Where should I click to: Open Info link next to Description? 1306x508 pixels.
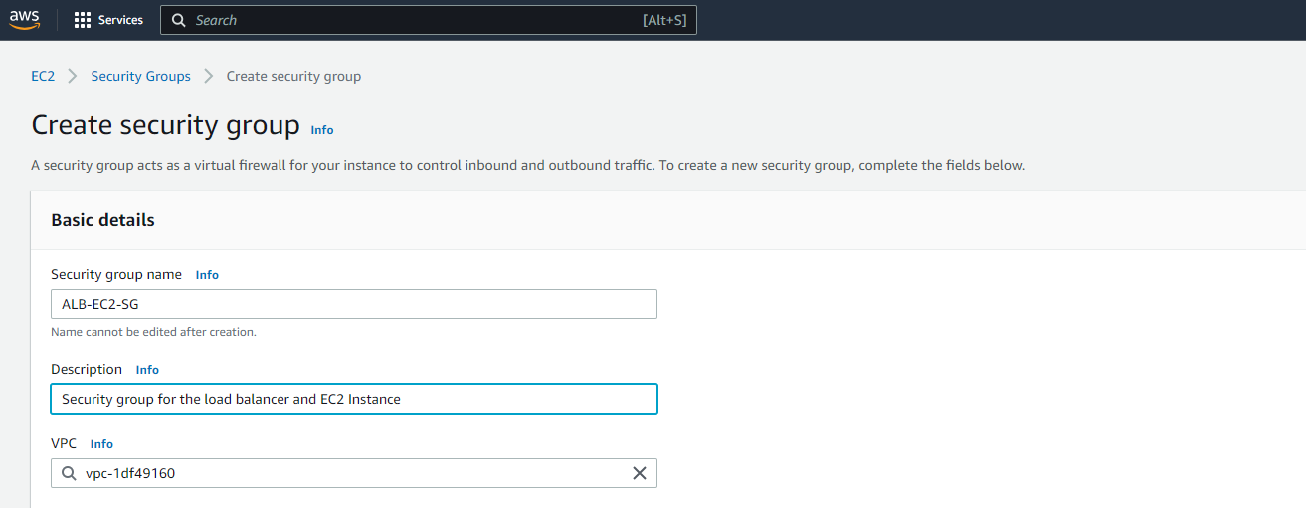point(147,370)
